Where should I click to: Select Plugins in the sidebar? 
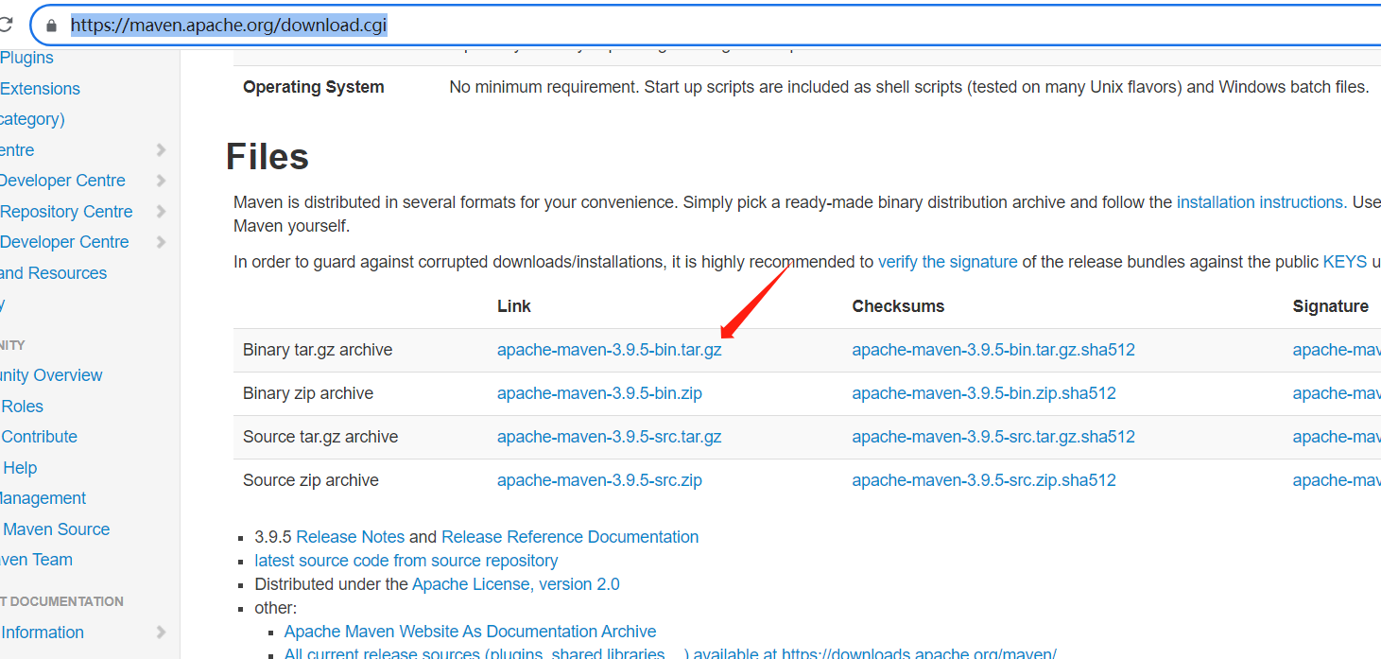click(x=26, y=57)
